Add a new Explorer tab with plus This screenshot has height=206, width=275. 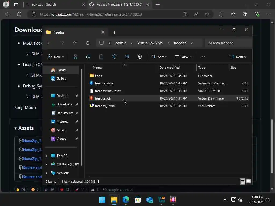(114, 32)
